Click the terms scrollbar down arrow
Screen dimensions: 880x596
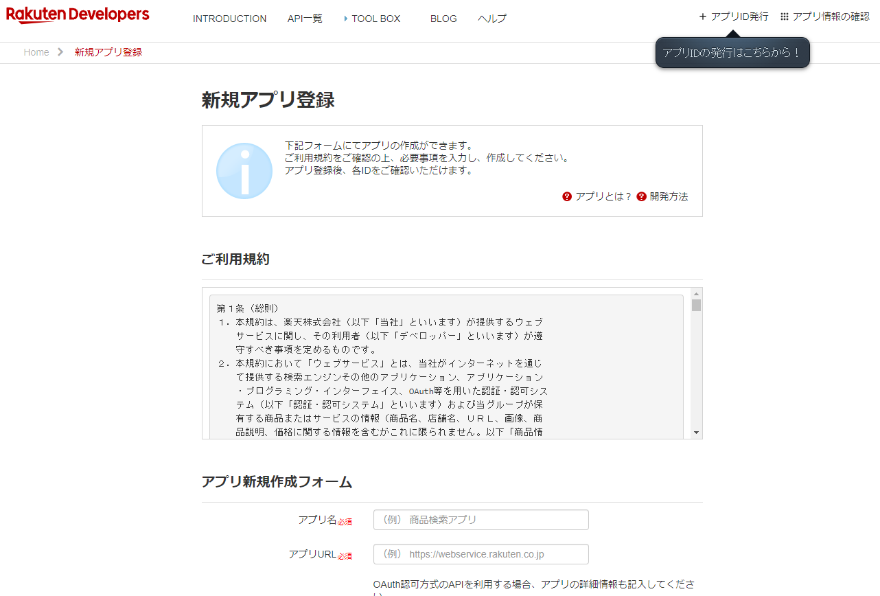pos(696,433)
